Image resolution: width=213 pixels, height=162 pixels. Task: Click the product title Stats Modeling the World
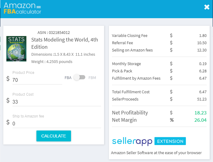click(65, 43)
